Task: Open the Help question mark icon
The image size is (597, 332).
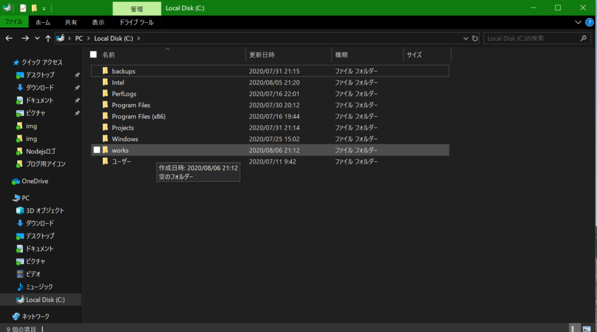Action: tap(588, 22)
